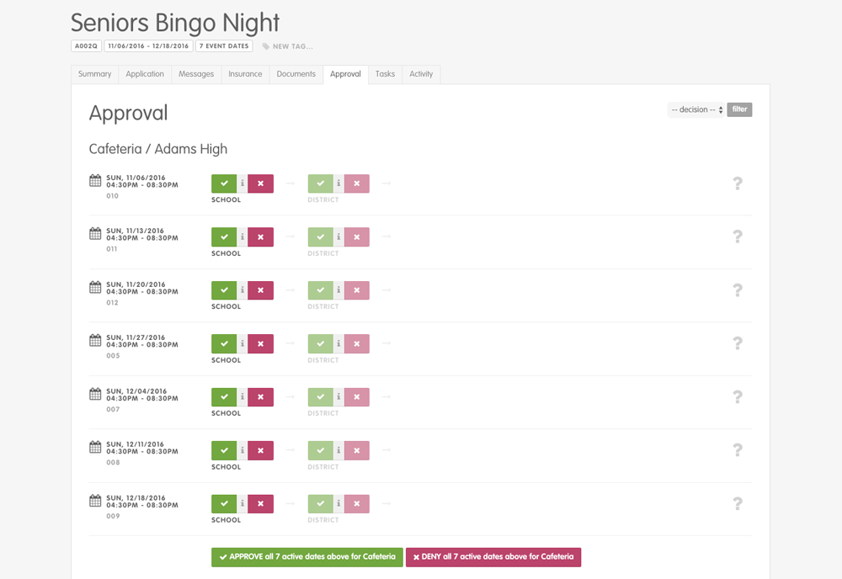Deny all 7 active dates for Cafeteria
This screenshot has width=842, height=579.
(493, 557)
